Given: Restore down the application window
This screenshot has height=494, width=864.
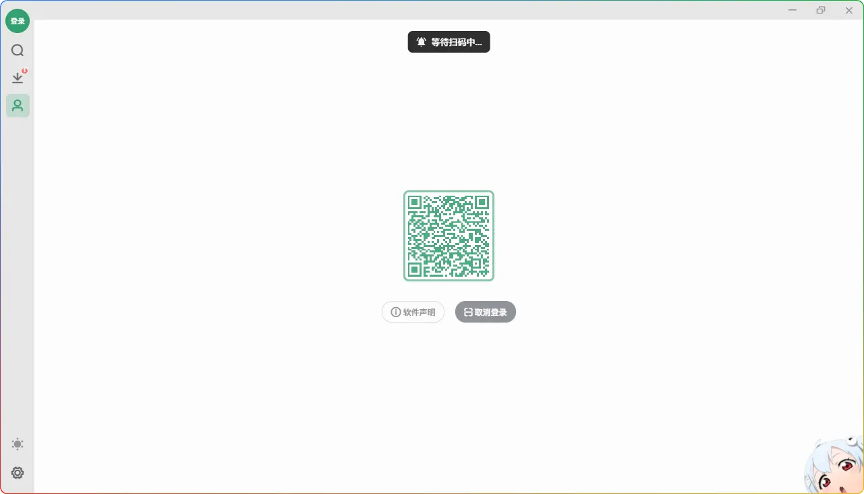Looking at the screenshot, I should (821, 10).
